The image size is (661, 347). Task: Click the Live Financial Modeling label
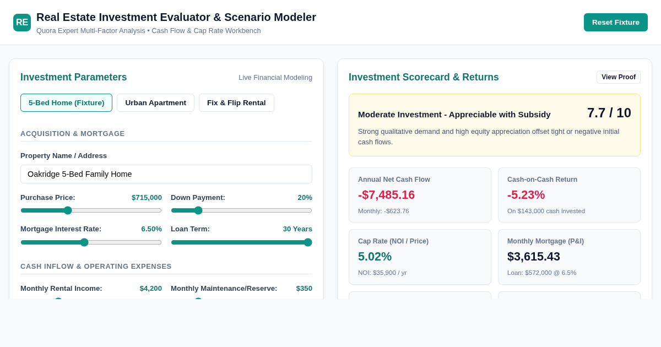pos(275,78)
